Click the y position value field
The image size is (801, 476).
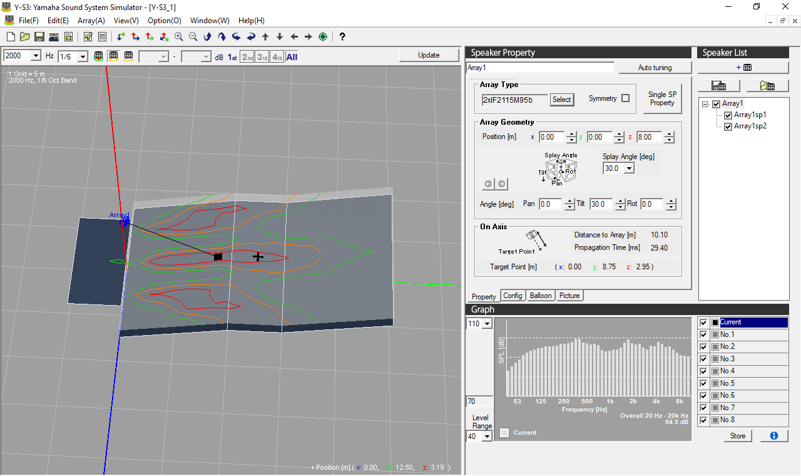599,137
